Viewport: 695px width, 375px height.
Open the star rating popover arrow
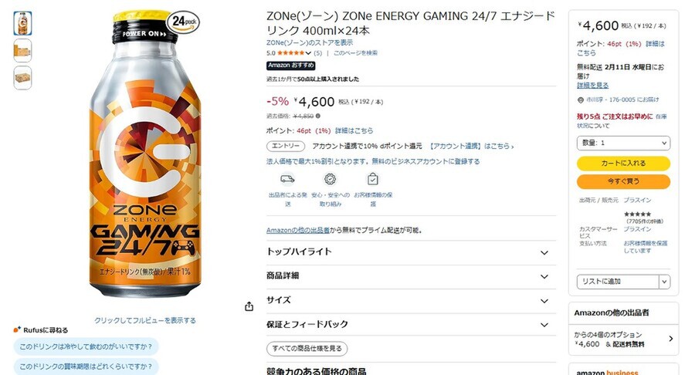308,53
